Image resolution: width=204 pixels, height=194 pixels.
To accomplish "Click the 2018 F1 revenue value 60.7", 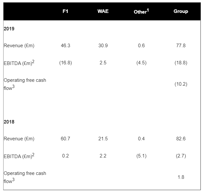I will coord(65,139).
